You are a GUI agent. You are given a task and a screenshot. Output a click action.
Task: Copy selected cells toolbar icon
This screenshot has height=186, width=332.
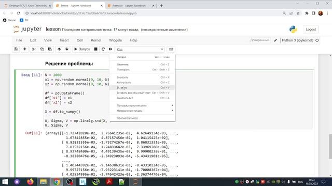pos(41,49)
